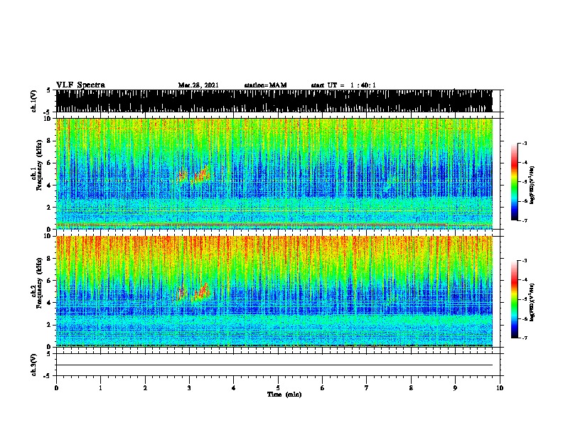The width and height of the screenshot is (563, 435).
Task: Click time axis tick label "2"
Action: click(145, 388)
